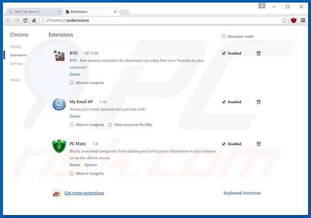This screenshot has width=311, height=218.
Task: Open PC Matic Options link
Action: click(x=91, y=165)
